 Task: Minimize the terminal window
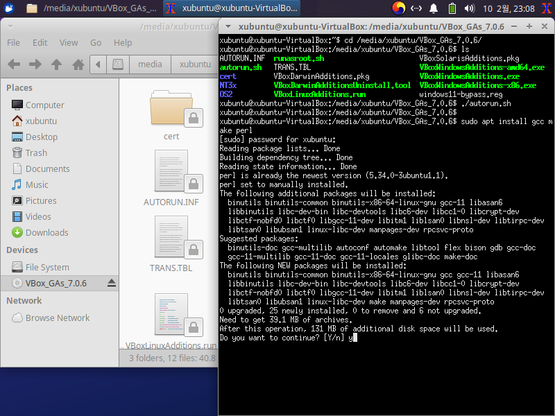tap(514, 26)
